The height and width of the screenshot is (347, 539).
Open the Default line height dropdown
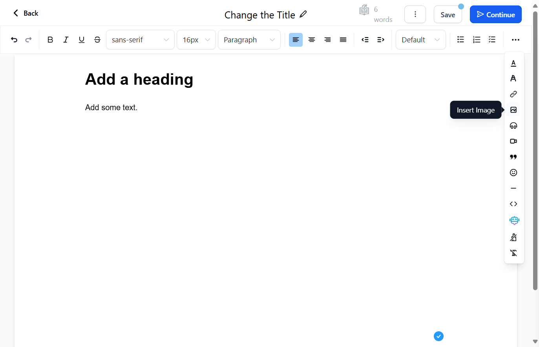[x=420, y=40]
